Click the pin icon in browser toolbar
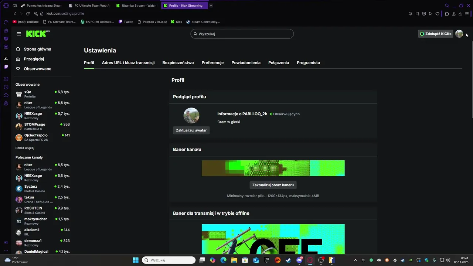The image size is (473, 266). (411, 14)
